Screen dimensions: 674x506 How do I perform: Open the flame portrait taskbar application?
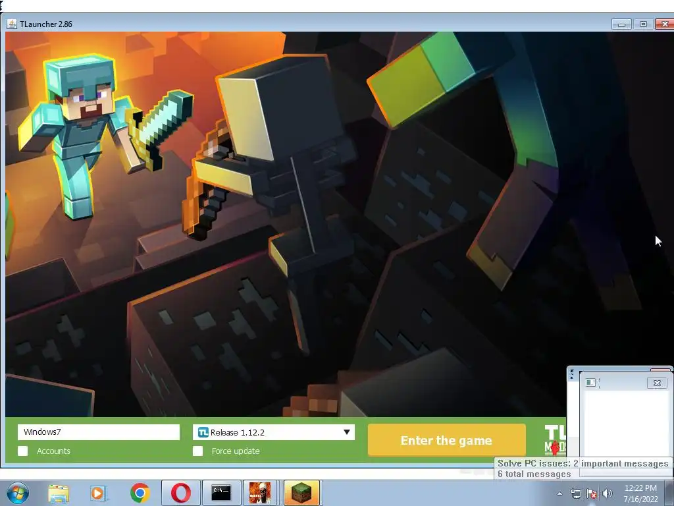tap(260, 493)
